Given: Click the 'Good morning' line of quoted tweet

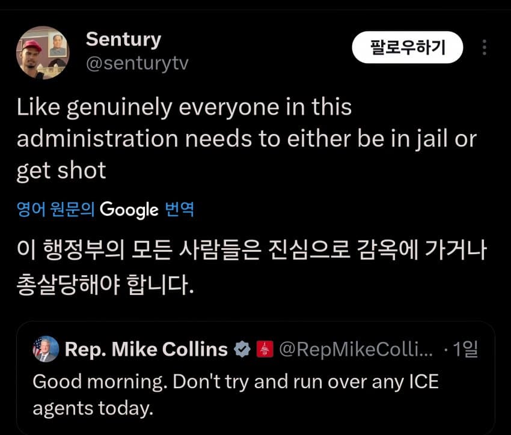Looking at the screenshot, I should 234,382.
